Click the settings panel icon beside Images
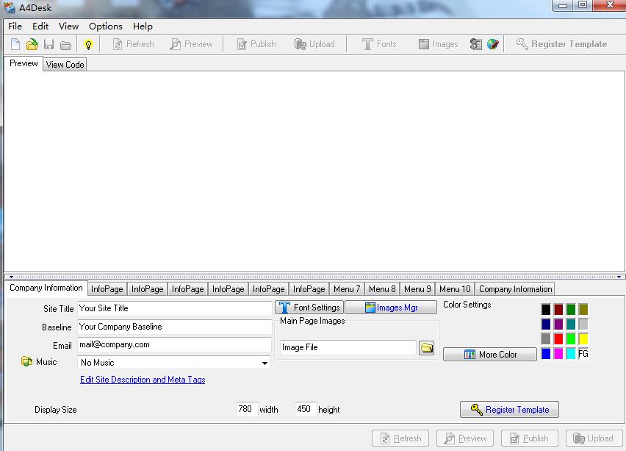 [475, 44]
